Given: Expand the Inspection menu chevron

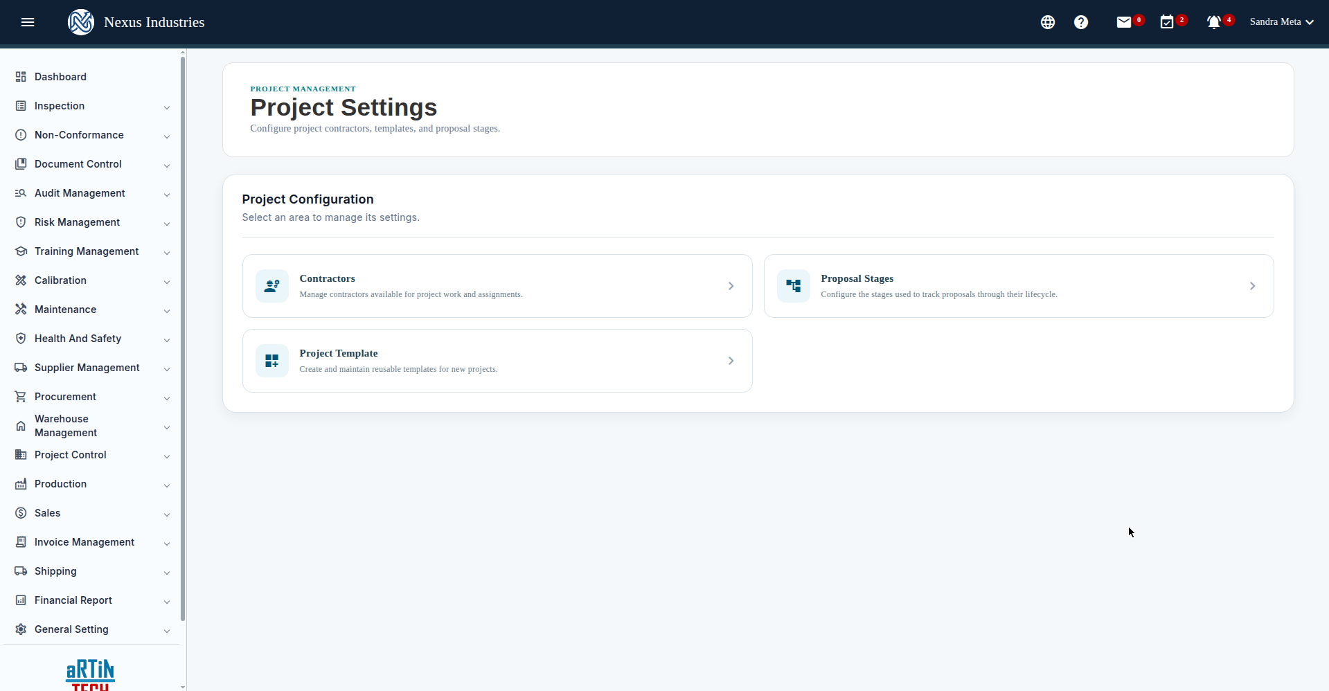Looking at the screenshot, I should pos(167,107).
